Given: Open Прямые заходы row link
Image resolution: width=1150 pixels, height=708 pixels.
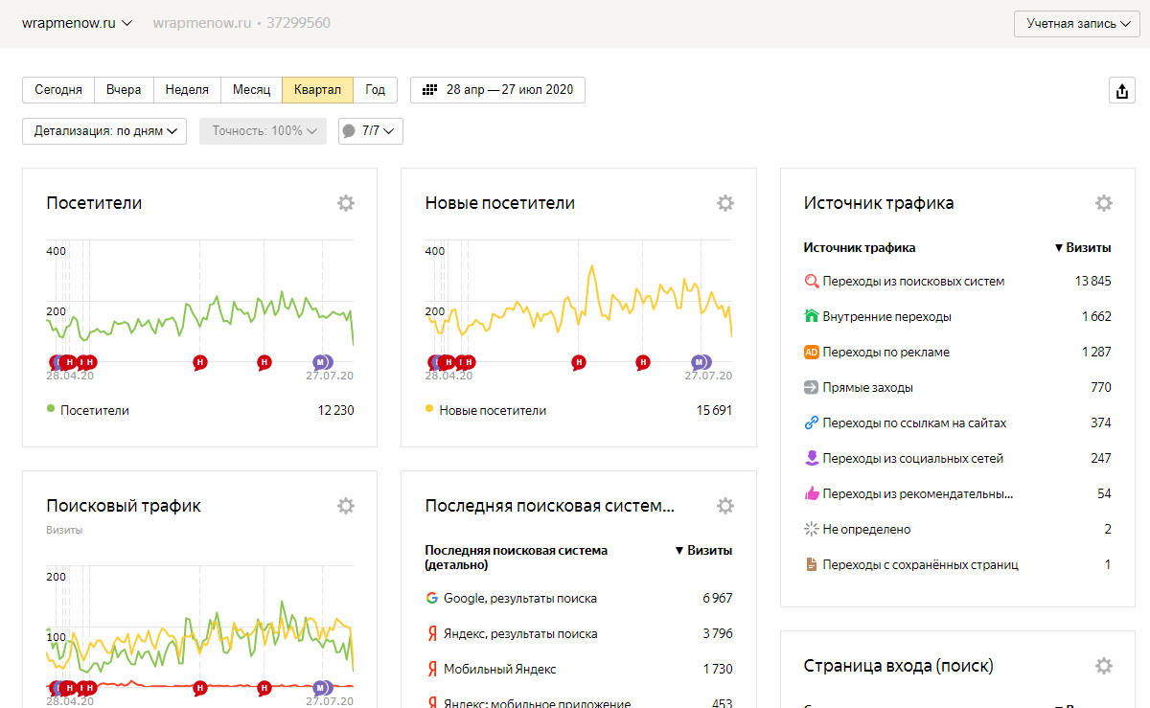Looking at the screenshot, I should 867,387.
